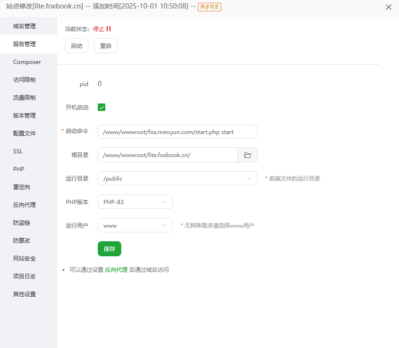Screen dimensions: 399x348
Task: Click the 重启 button
Action: tap(105, 46)
